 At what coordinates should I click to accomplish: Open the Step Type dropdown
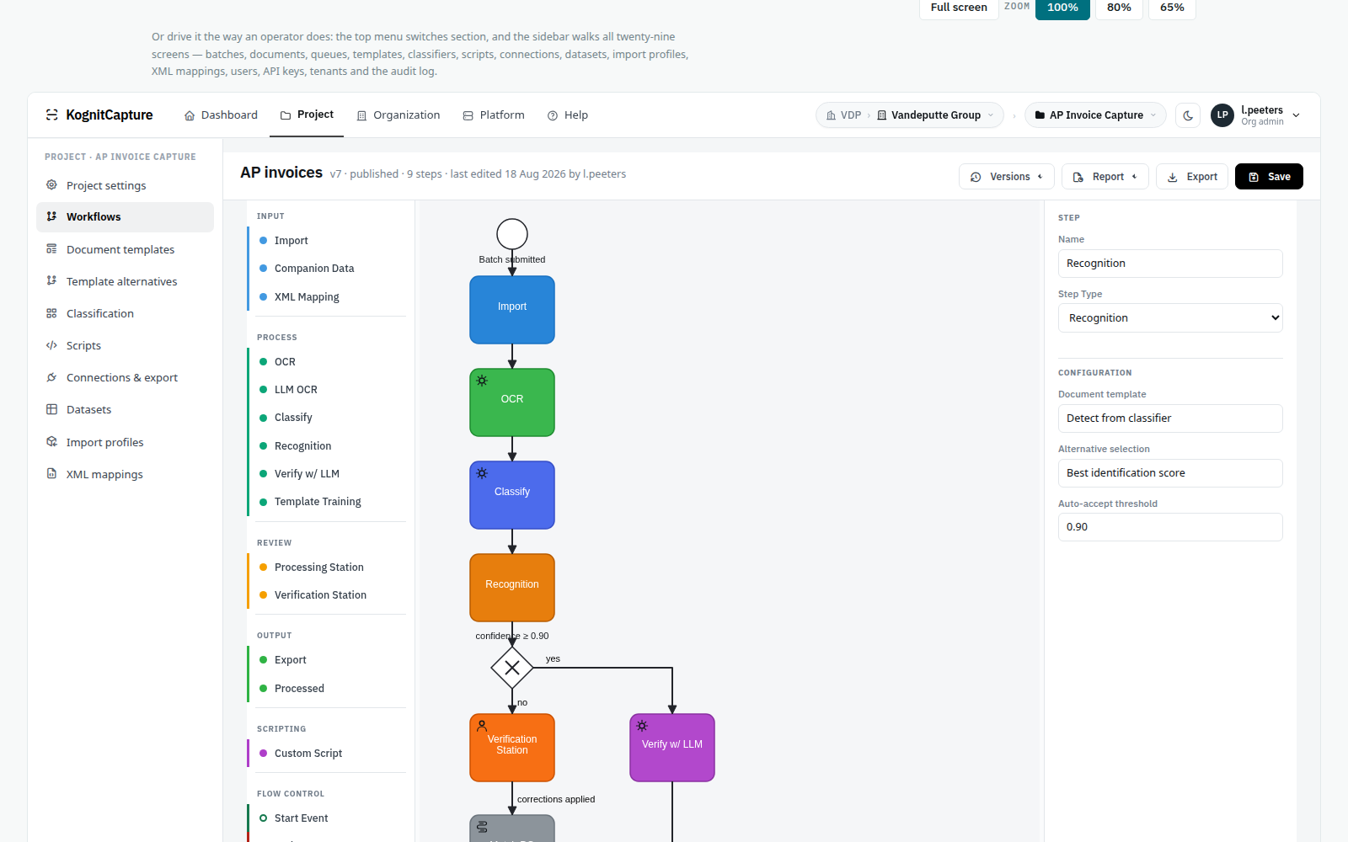click(1170, 317)
